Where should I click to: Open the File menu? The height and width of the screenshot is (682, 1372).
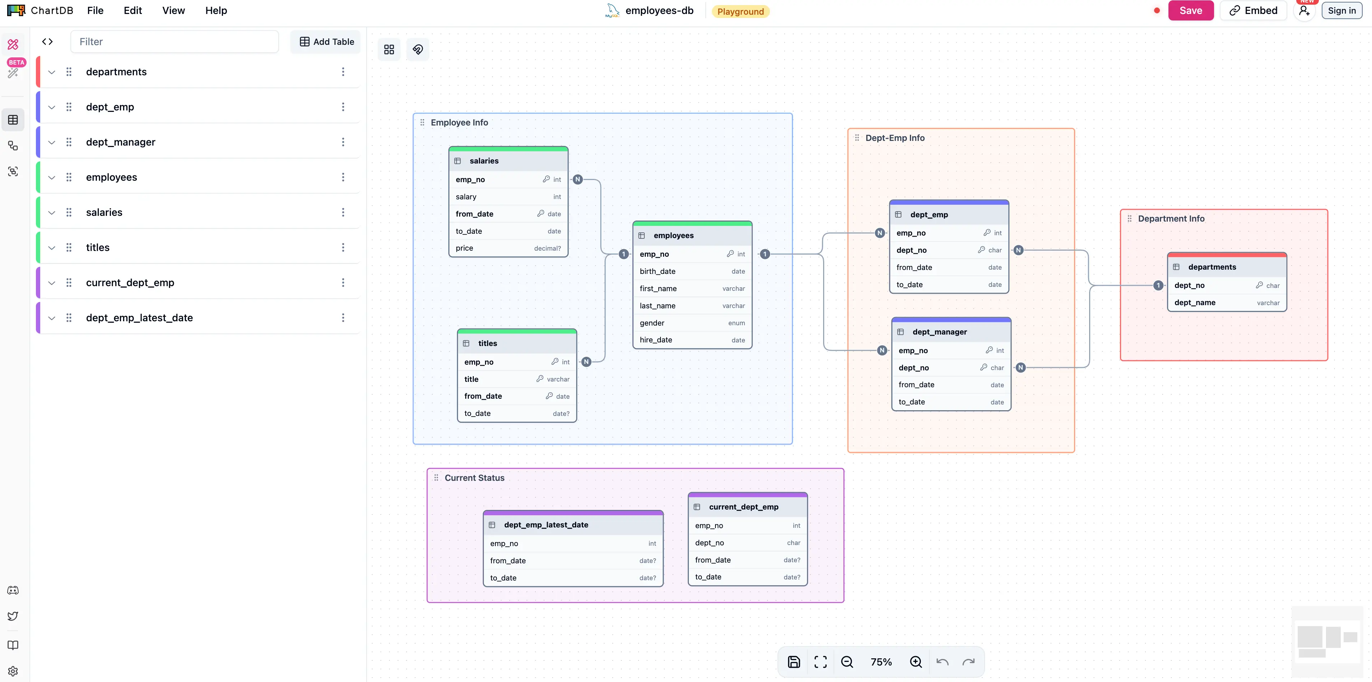click(x=95, y=11)
